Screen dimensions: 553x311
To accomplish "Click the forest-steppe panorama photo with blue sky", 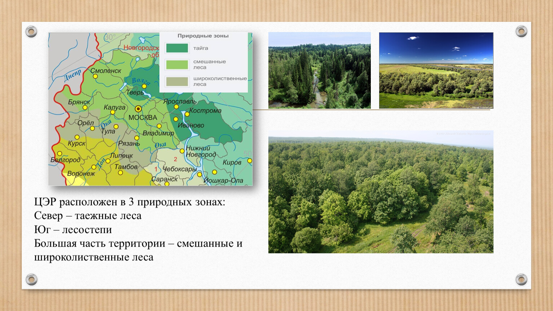I will pyautogui.click(x=436, y=71).
